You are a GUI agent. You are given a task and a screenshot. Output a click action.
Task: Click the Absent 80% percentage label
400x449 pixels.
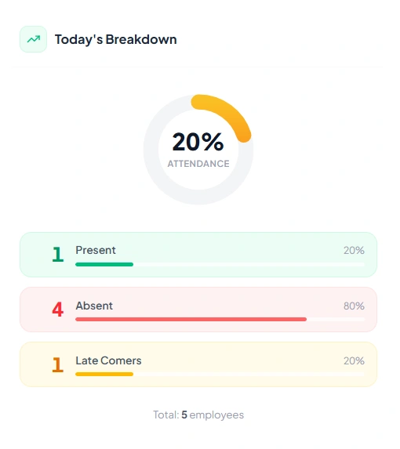pos(354,306)
